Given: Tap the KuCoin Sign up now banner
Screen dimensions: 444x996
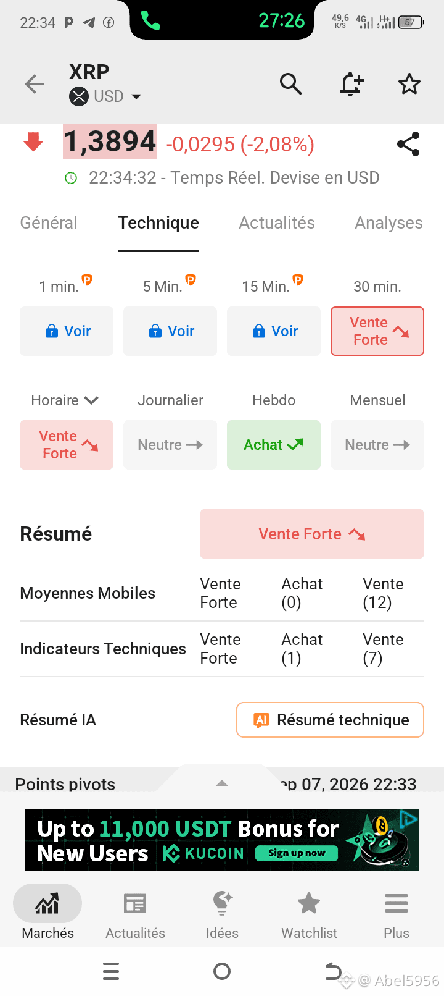Looking at the screenshot, I should 222,840.
